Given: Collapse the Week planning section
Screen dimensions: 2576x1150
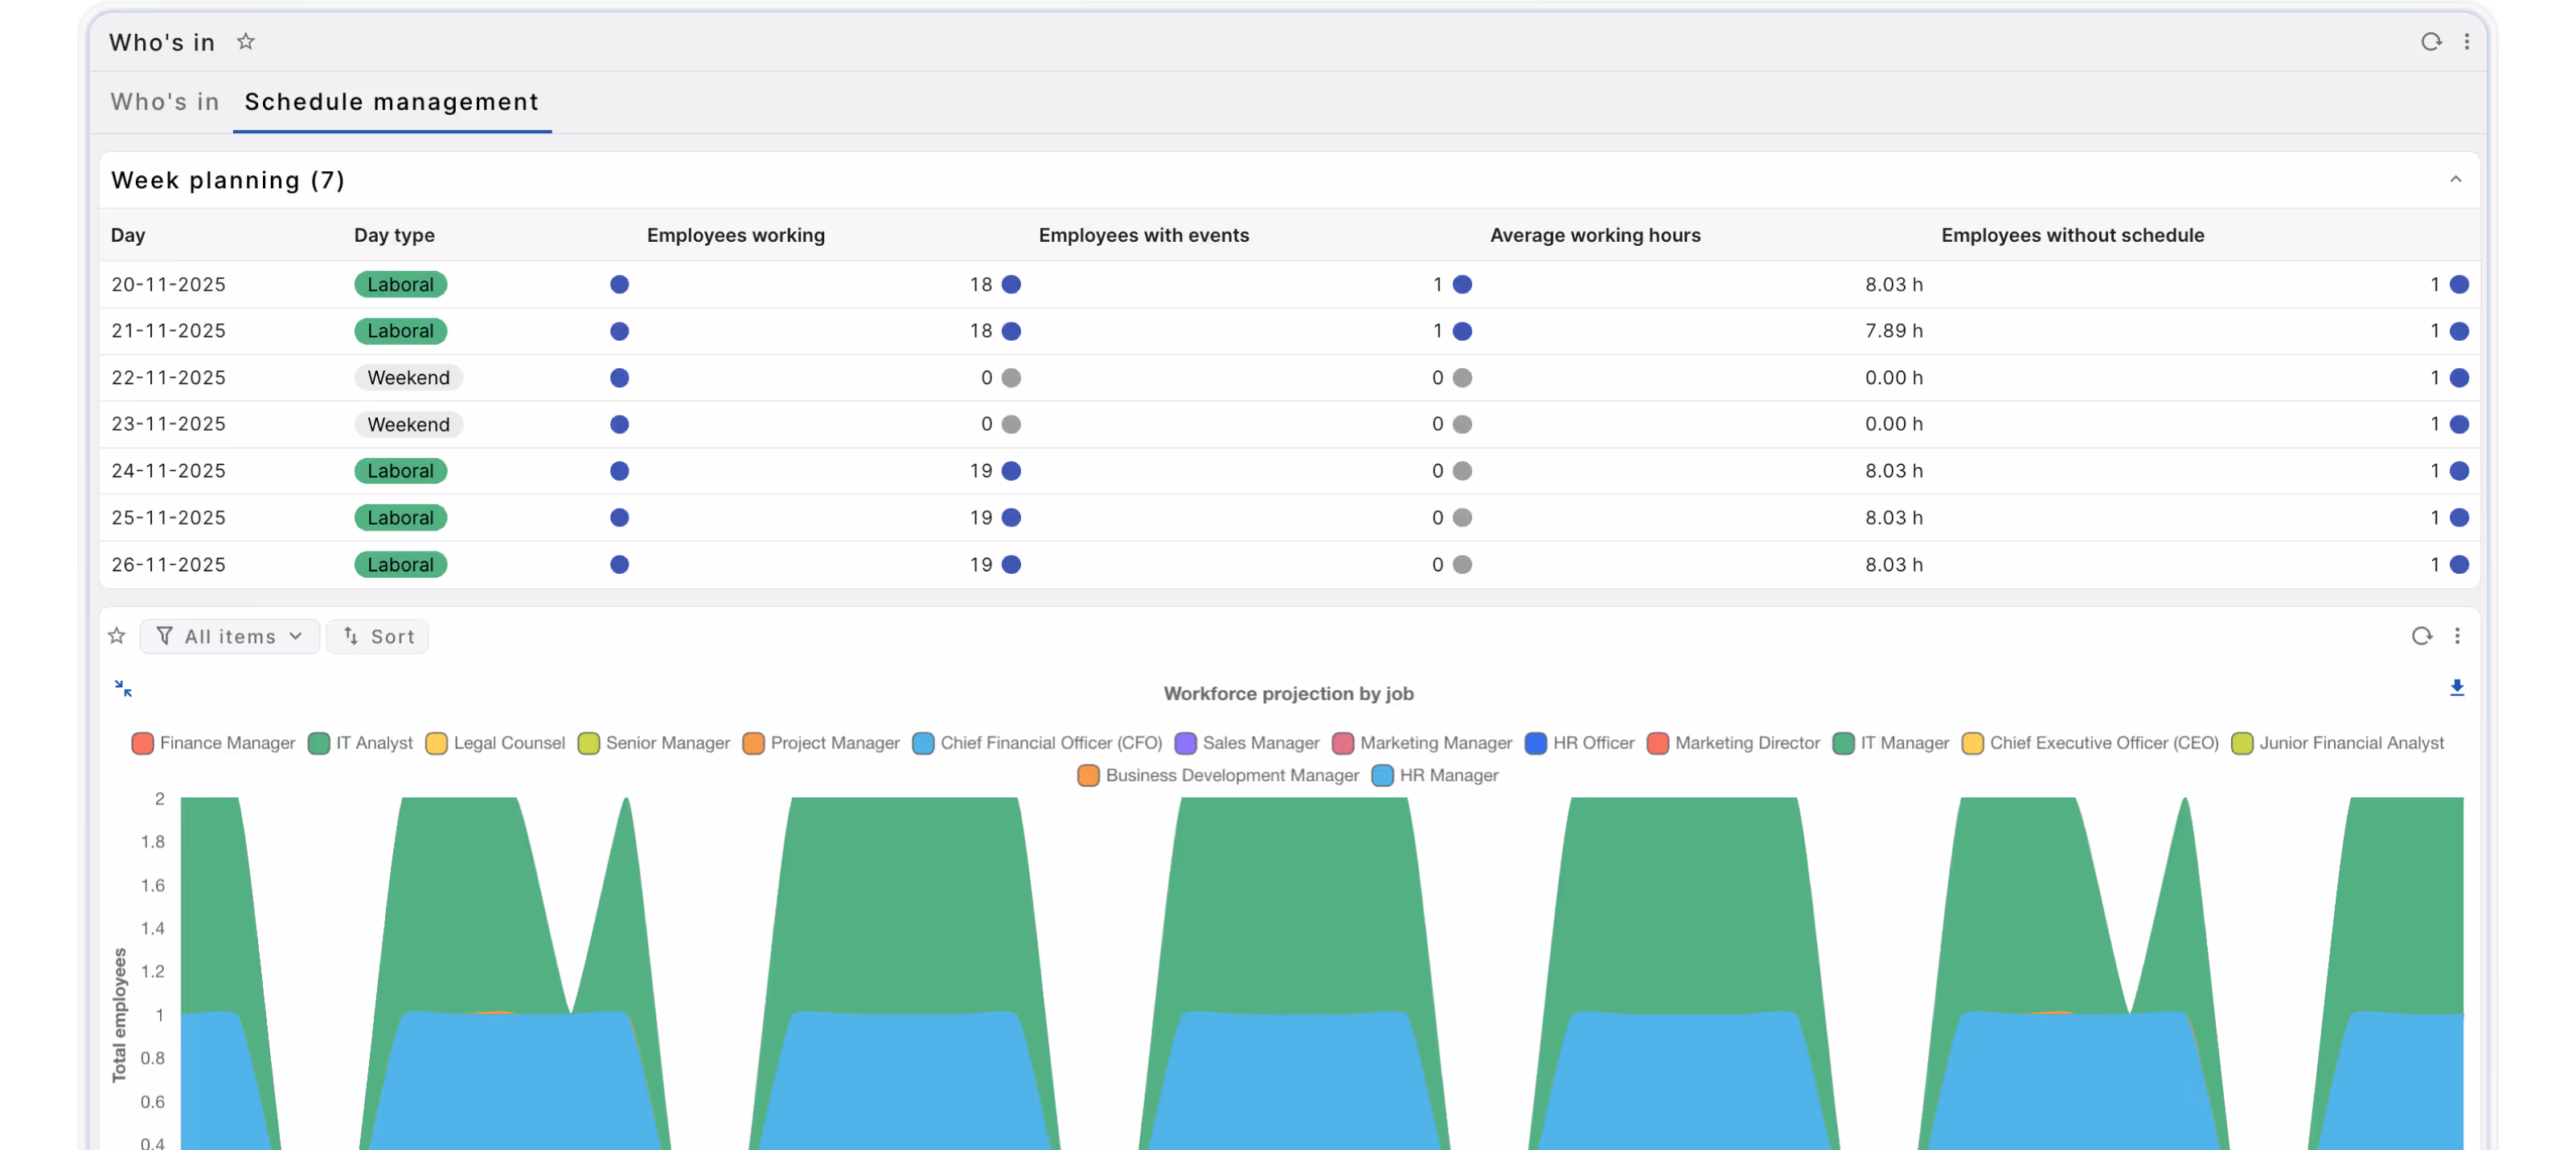Looking at the screenshot, I should click(2456, 180).
